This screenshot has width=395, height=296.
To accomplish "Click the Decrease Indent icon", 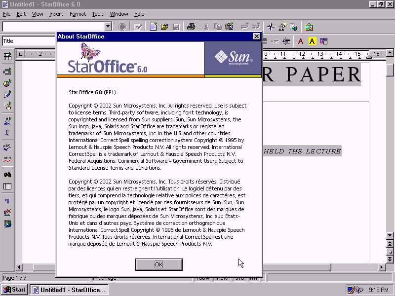I will click(275, 41).
